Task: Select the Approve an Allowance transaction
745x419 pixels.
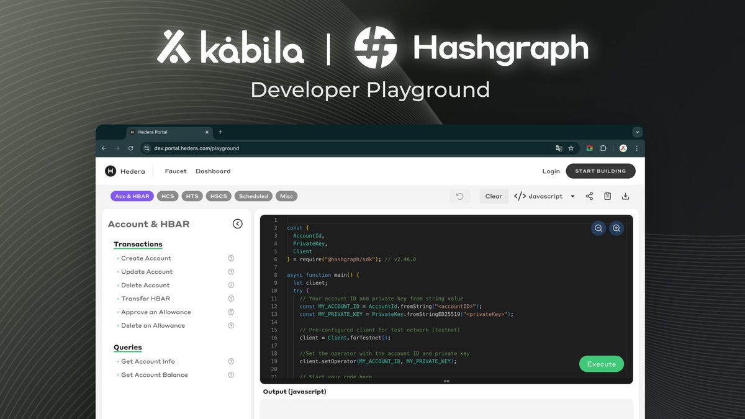Action: coord(156,312)
